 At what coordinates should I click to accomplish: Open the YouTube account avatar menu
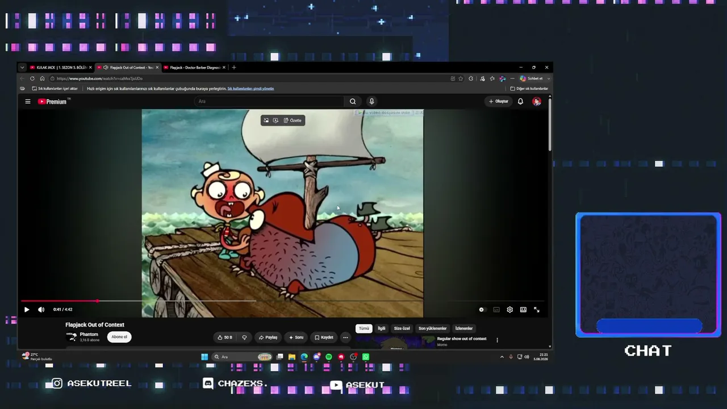[537, 102]
